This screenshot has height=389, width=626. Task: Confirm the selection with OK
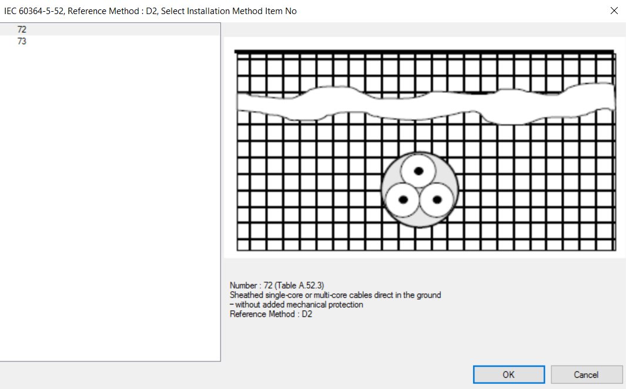(x=508, y=374)
